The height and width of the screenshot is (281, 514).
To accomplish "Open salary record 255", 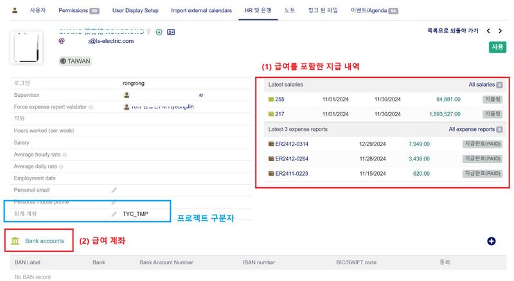I will 279,99.
